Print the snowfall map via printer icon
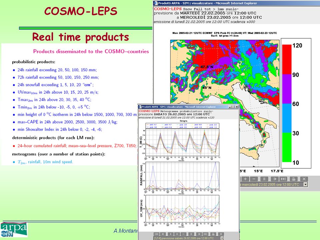Viewport: 320px width, 240px height. pos(293,179)
